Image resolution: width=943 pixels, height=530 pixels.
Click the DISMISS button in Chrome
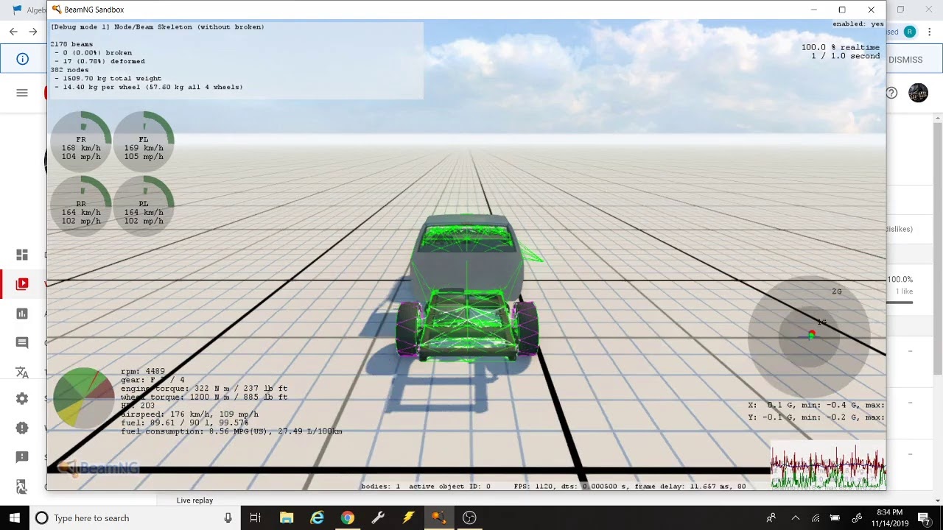905,60
